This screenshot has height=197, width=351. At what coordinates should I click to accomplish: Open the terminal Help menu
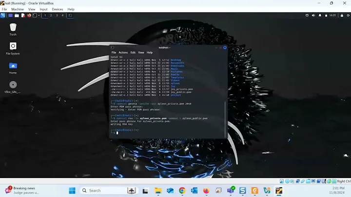coord(150,52)
